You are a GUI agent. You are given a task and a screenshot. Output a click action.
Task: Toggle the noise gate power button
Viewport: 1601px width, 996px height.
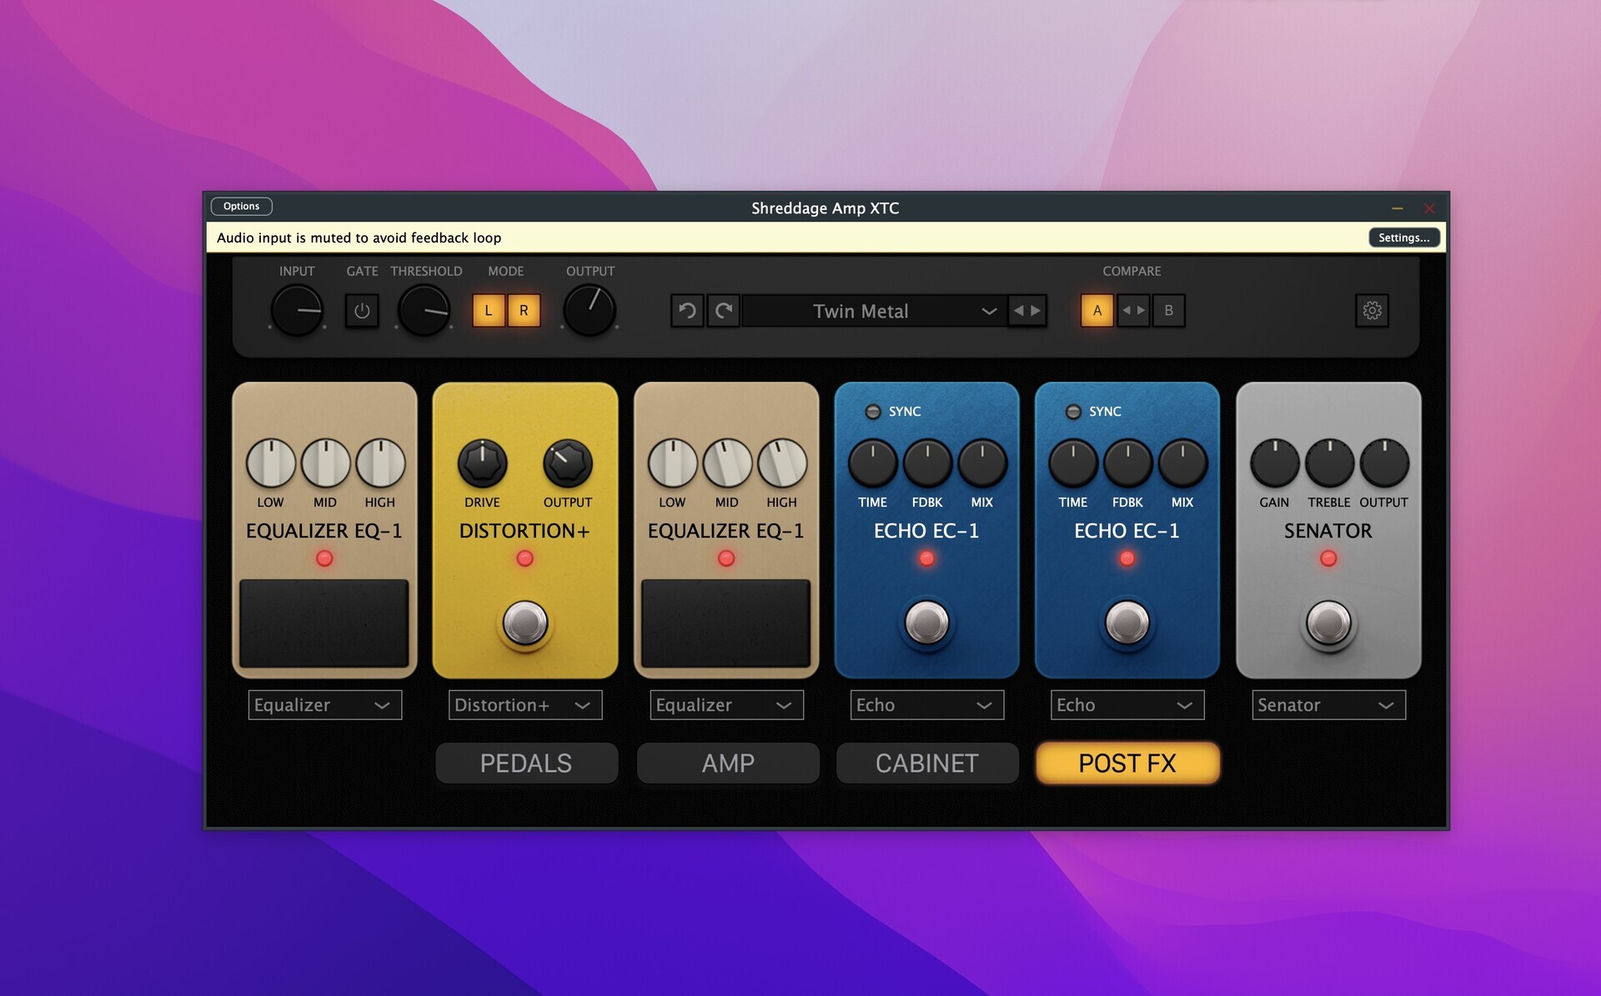362,311
